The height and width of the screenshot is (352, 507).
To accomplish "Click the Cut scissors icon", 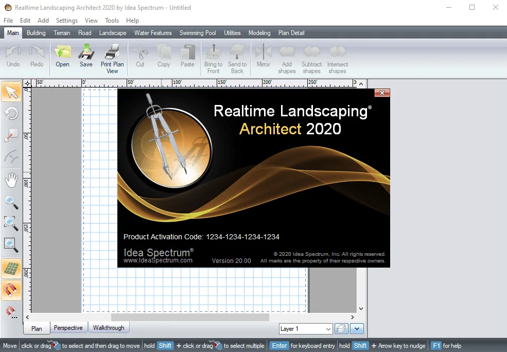I will point(140,52).
